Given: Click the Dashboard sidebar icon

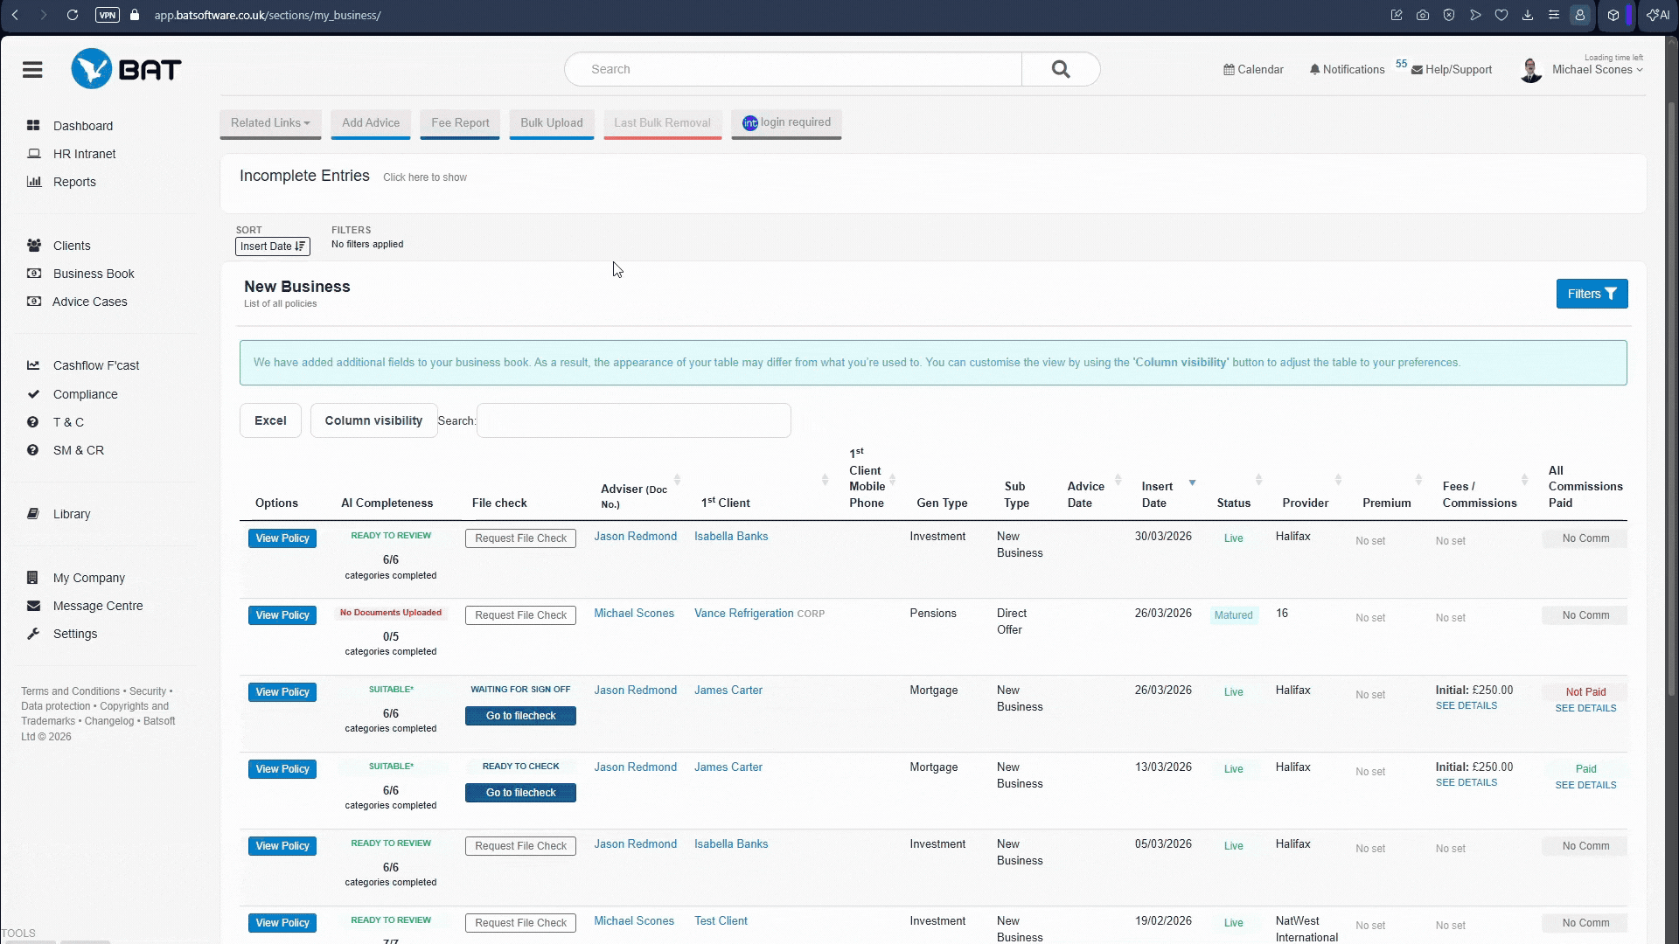Looking at the screenshot, I should 34,126.
